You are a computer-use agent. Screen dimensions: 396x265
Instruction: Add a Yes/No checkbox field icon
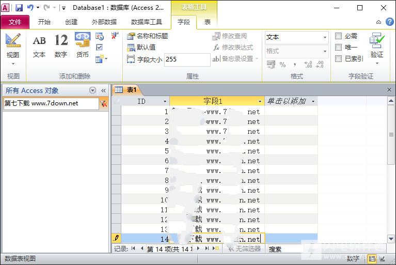pyautogui.click(x=100, y=47)
